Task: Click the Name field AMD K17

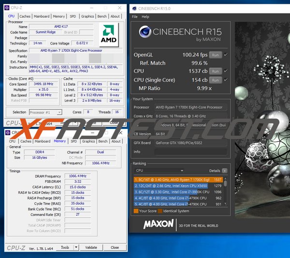Action: [x=61, y=27]
